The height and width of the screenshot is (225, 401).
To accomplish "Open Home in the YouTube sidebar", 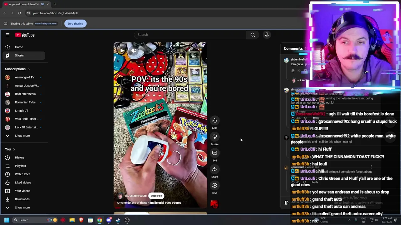I will (24, 47).
